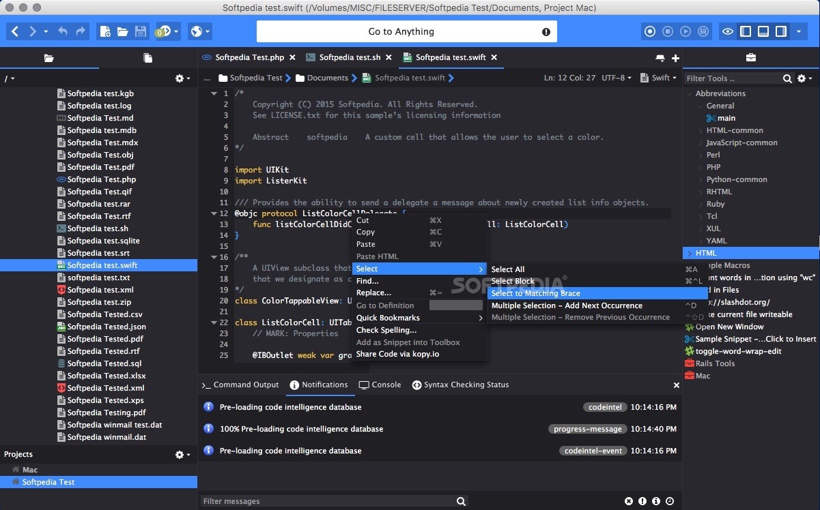Save recorded macro to Toolbox
820x510 pixels.
pyautogui.click(x=703, y=31)
